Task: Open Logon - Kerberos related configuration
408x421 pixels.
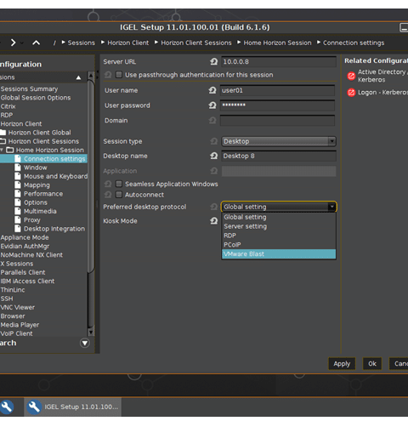Action: (382, 93)
